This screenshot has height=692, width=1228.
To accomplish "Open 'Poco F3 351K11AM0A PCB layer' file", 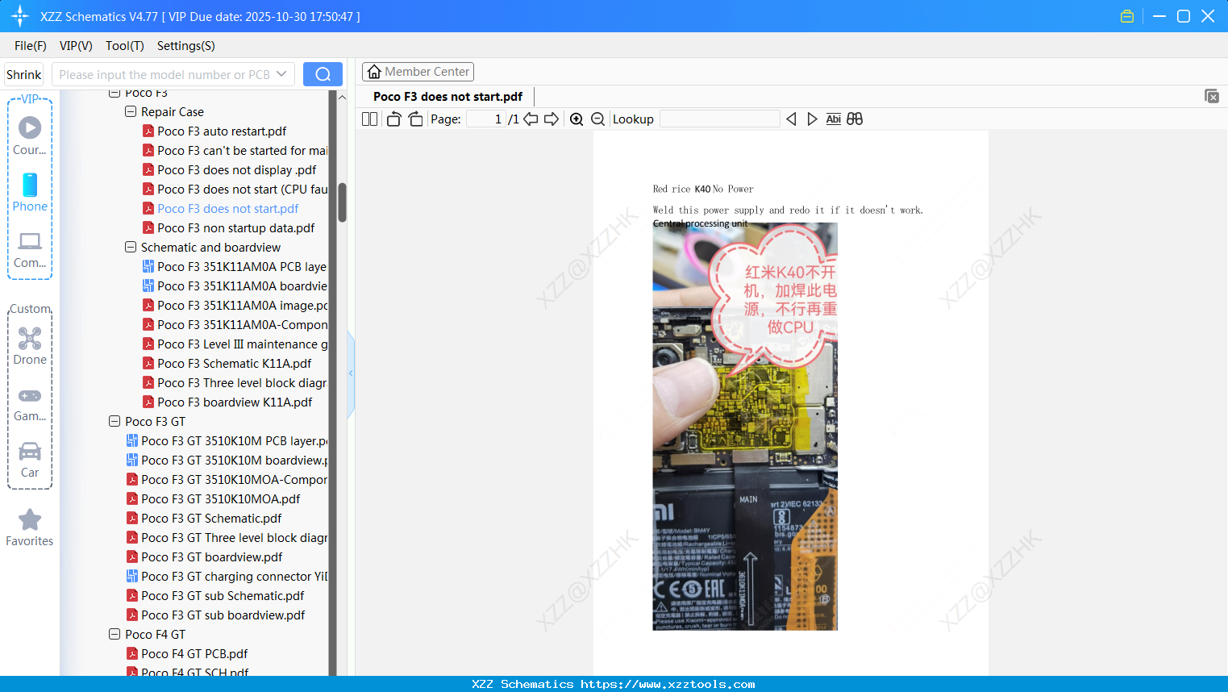I will tap(242, 267).
